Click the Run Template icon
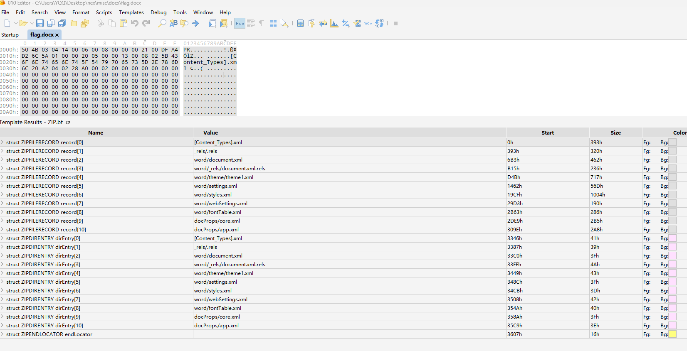Image resolution: width=687 pixels, height=351 pixels. (224, 23)
